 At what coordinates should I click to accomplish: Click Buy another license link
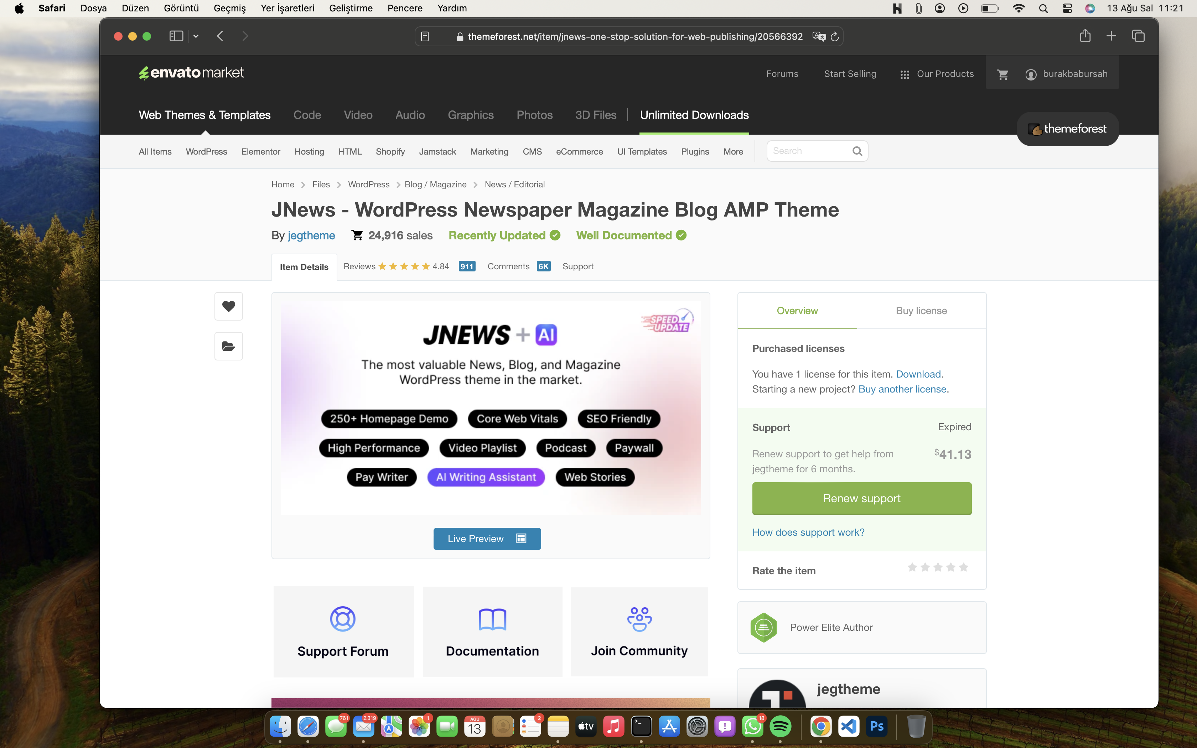(902, 389)
